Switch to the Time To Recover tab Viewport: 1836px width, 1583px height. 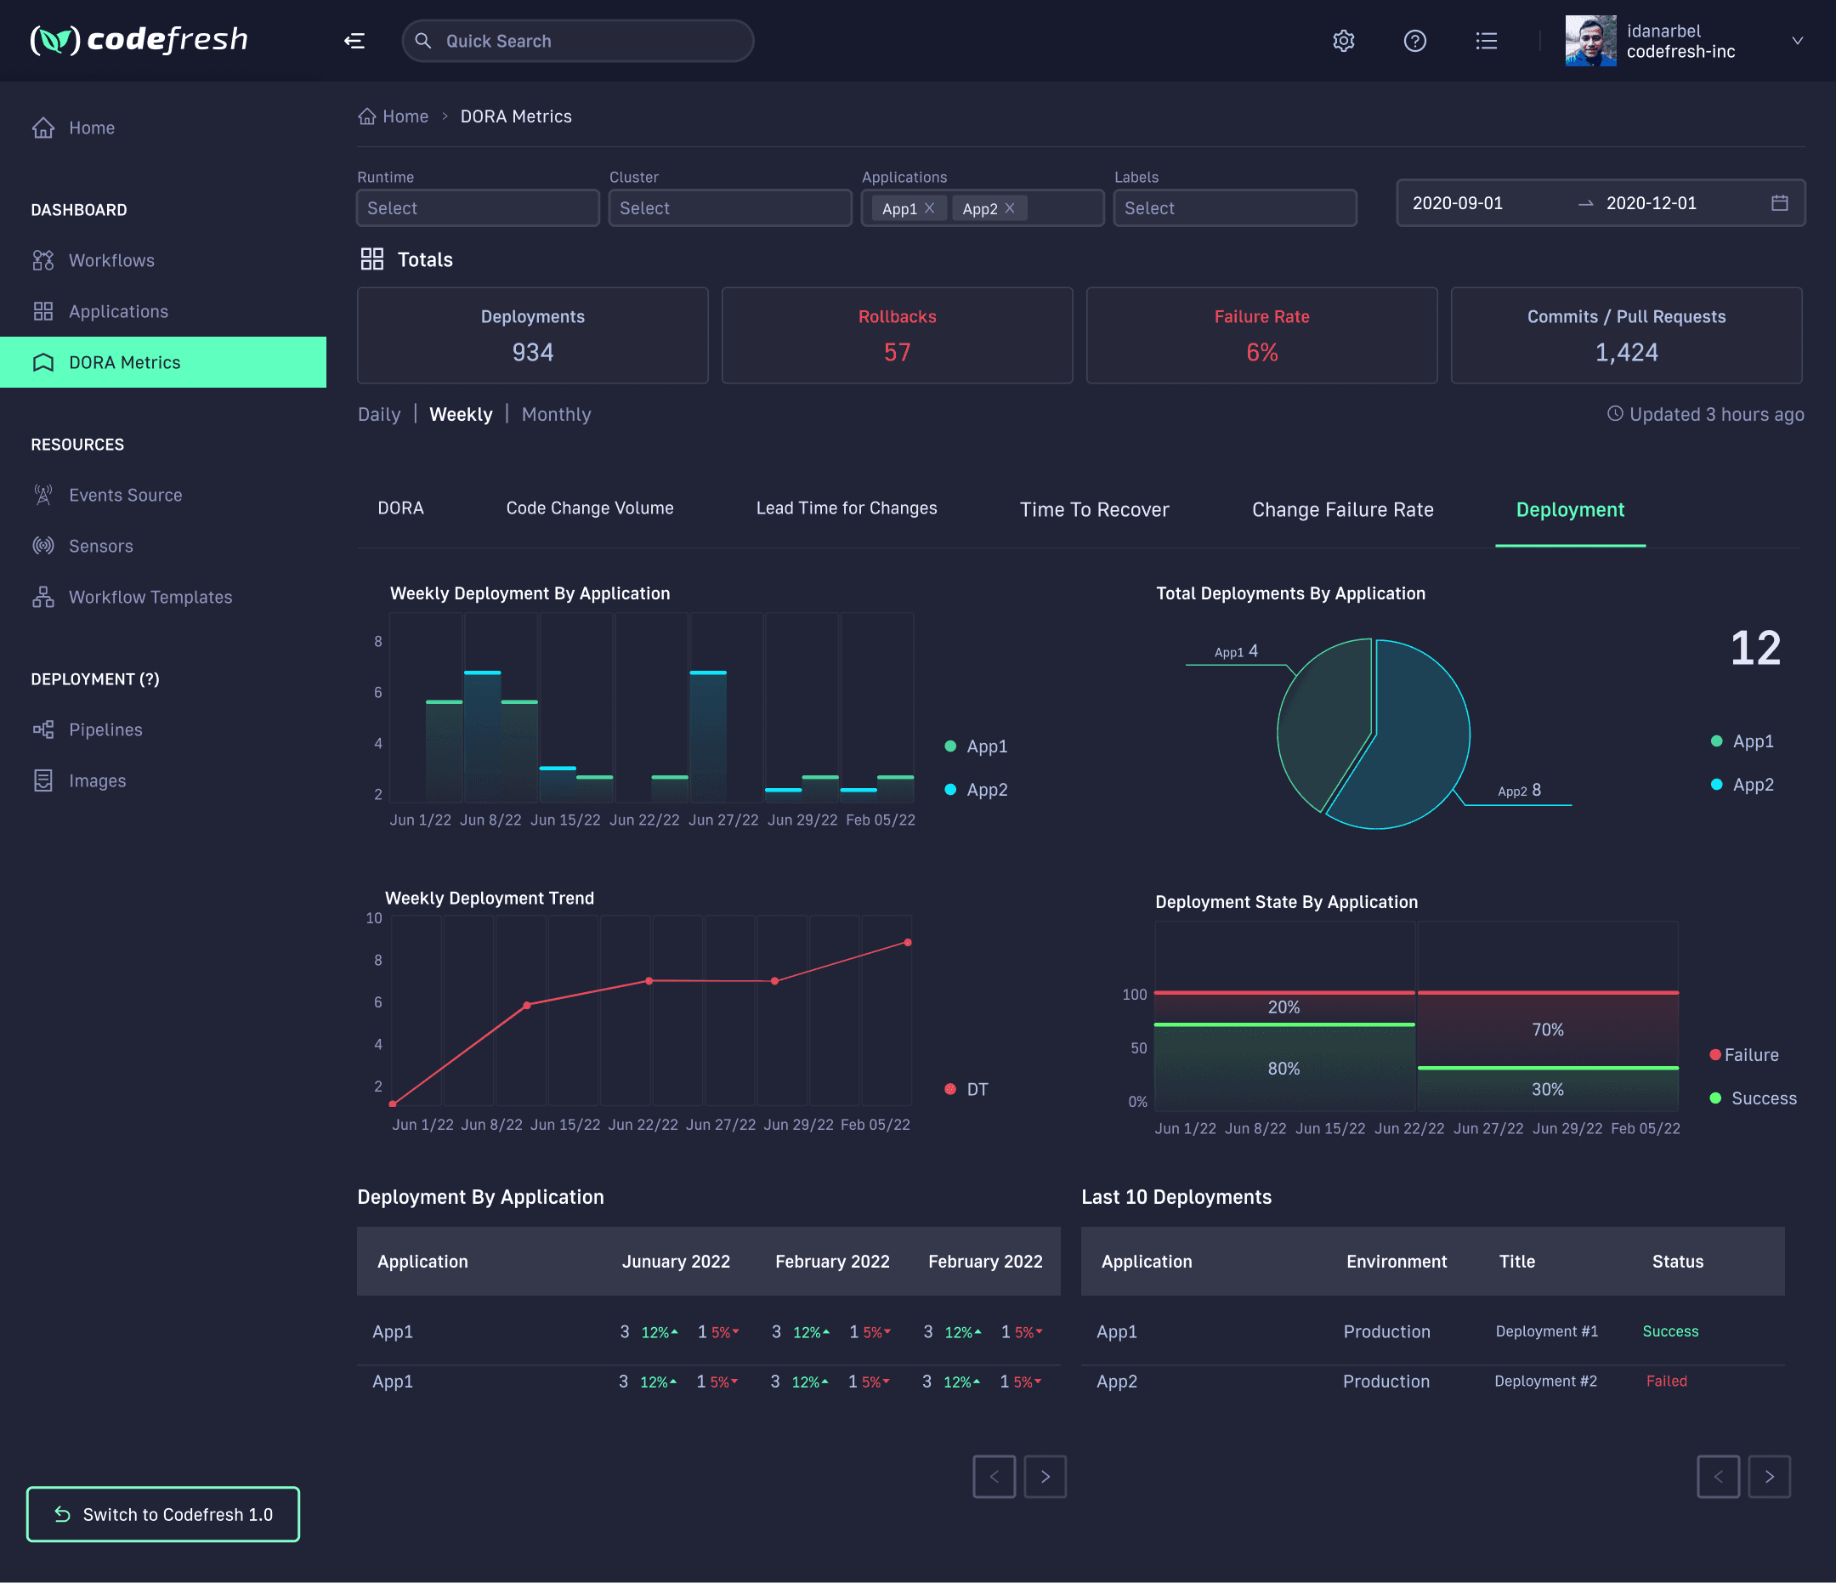pyautogui.click(x=1093, y=509)
